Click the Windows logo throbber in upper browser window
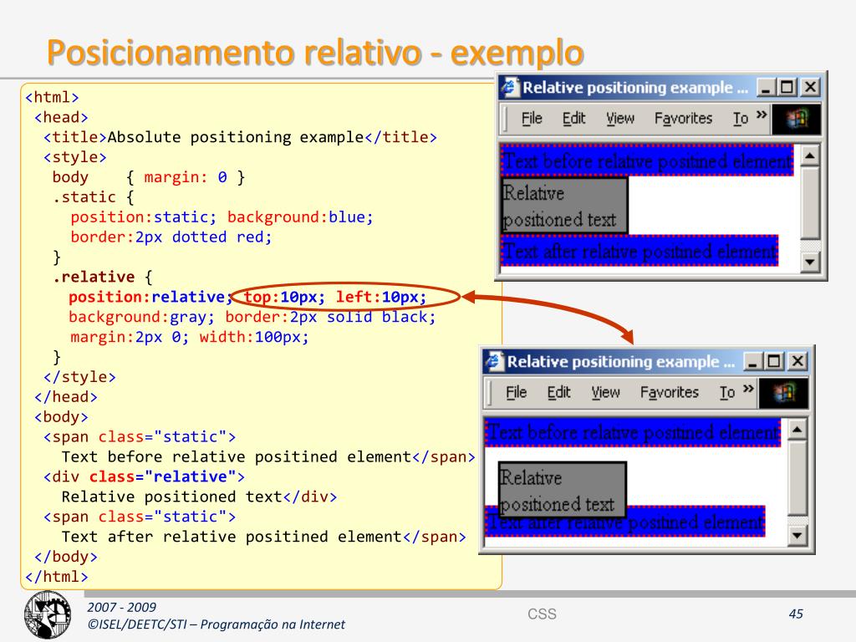Screen dimensions: 856x642 pos(797,119)
